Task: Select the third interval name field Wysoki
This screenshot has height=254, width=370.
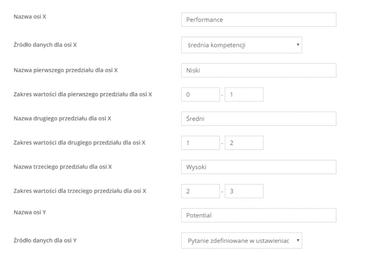Action: click(259, 167)
